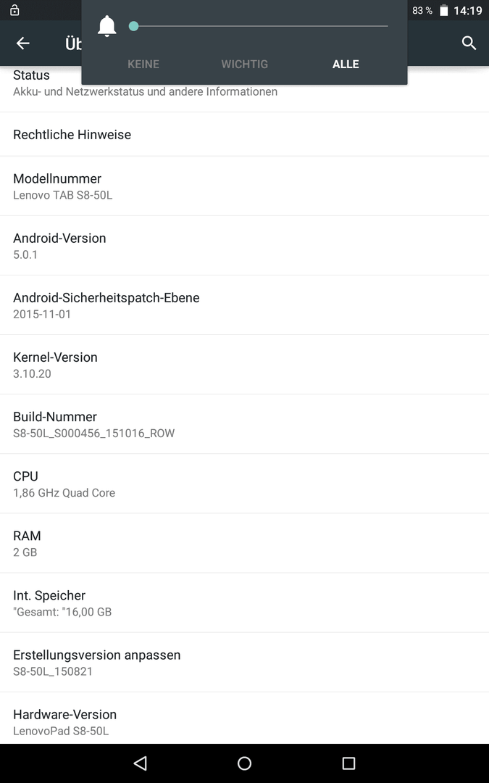Tap Hardware-Version LenovoPad entry
Image resolution: width=489 pixels, height=783 pixels.
(x=245, y=718)
